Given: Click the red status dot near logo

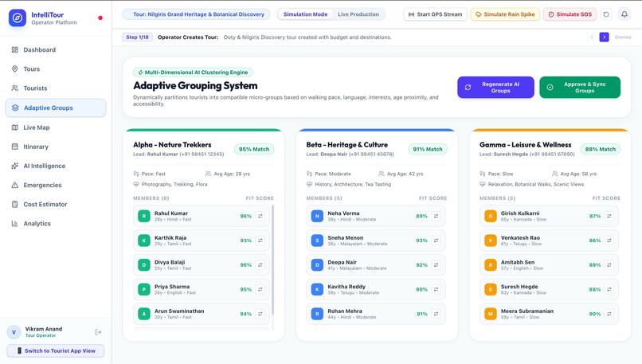Looking at the screenshot, I should [100, 18].
